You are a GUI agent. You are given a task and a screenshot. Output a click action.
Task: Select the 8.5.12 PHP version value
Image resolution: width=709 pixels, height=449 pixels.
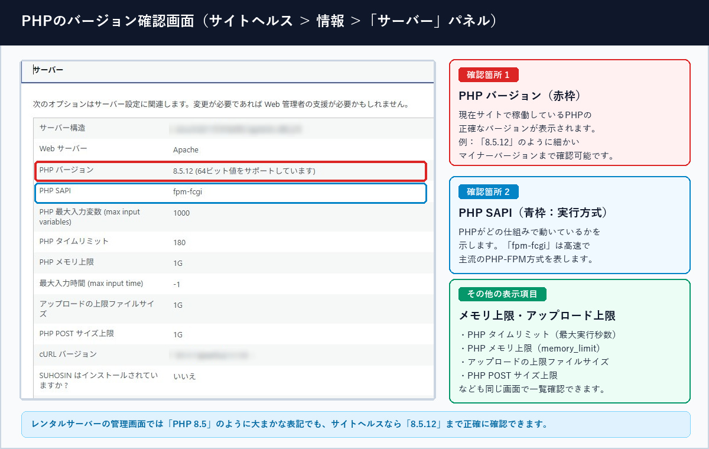coord(244,171)
